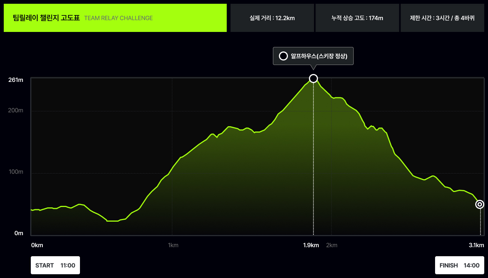Select the 200m axis label
The height and width of the screenshot is (278, 488).
16,110
